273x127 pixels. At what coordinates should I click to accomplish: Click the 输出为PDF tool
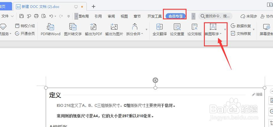(94, 29)
